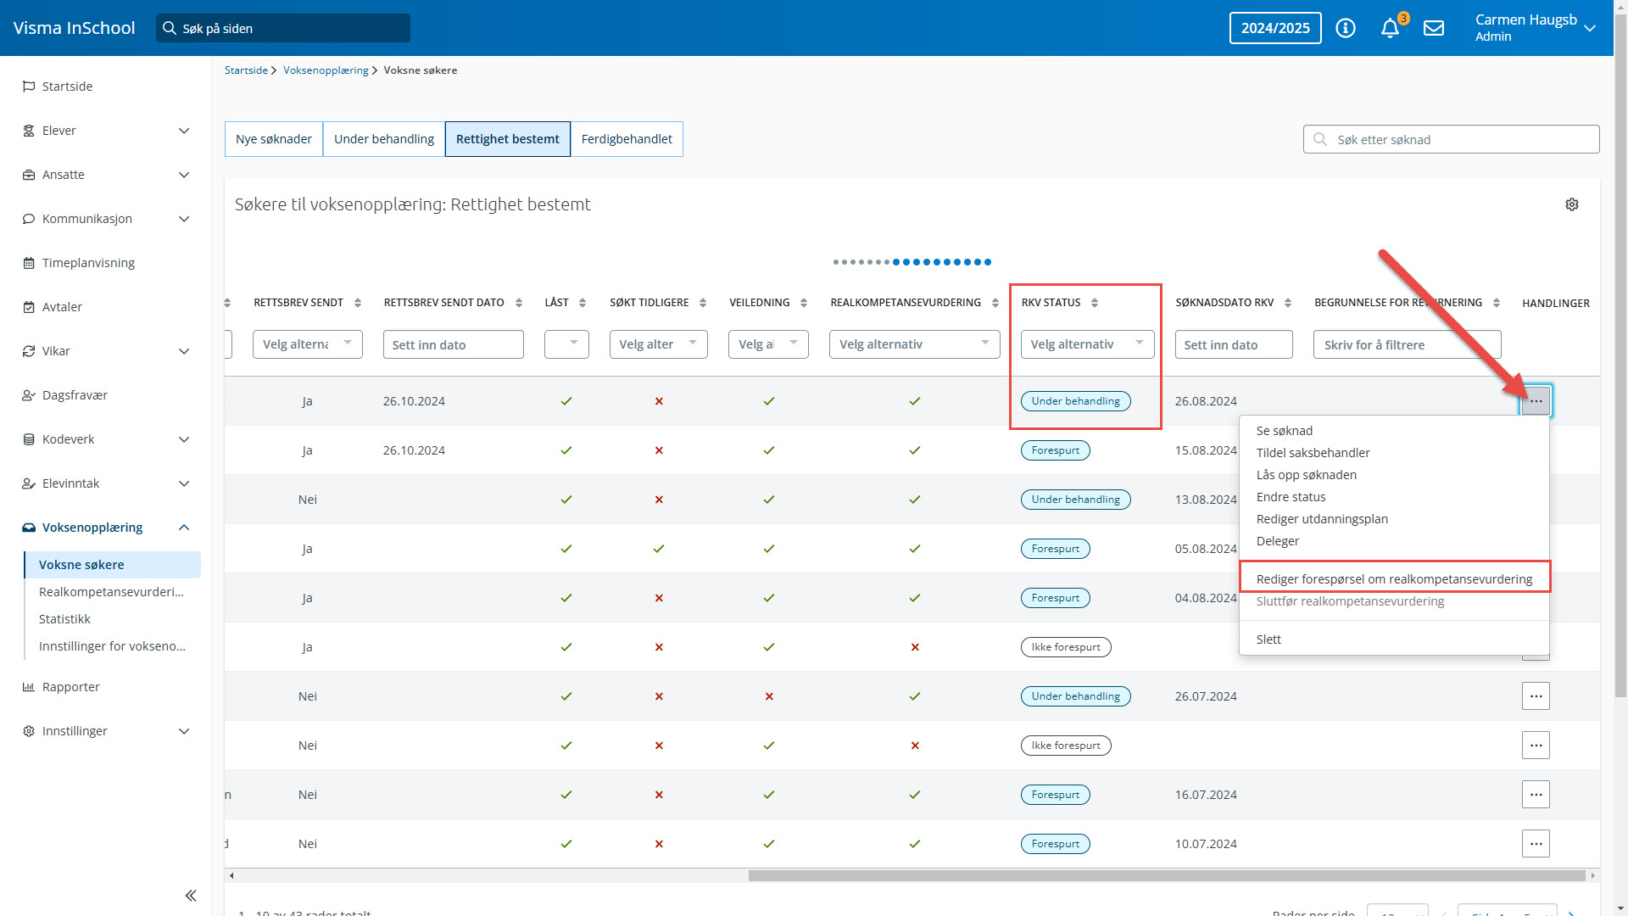Open actions menu for second Ikke forespurt row

tap(1536, 746)
